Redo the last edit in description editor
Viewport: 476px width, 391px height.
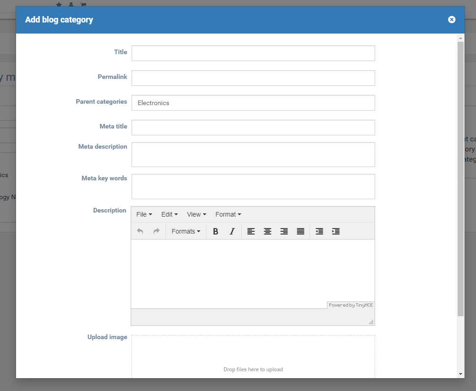tap(156, 231)
